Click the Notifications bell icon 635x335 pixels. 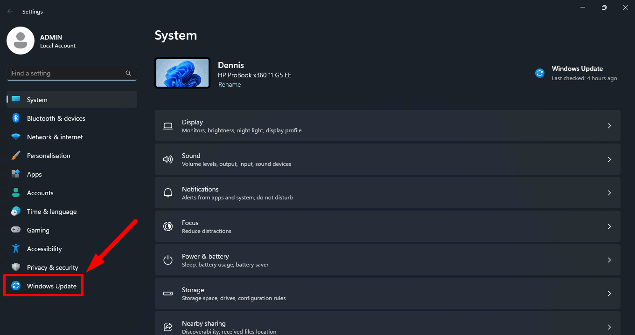pos(168,192)
